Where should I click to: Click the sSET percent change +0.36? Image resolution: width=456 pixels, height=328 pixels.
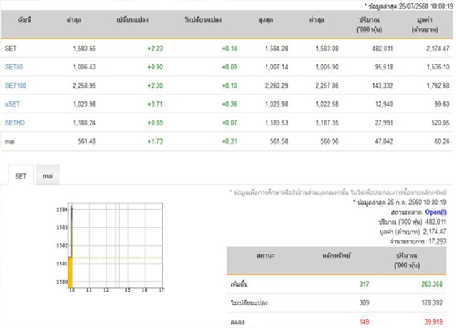(x=229, y=105)
